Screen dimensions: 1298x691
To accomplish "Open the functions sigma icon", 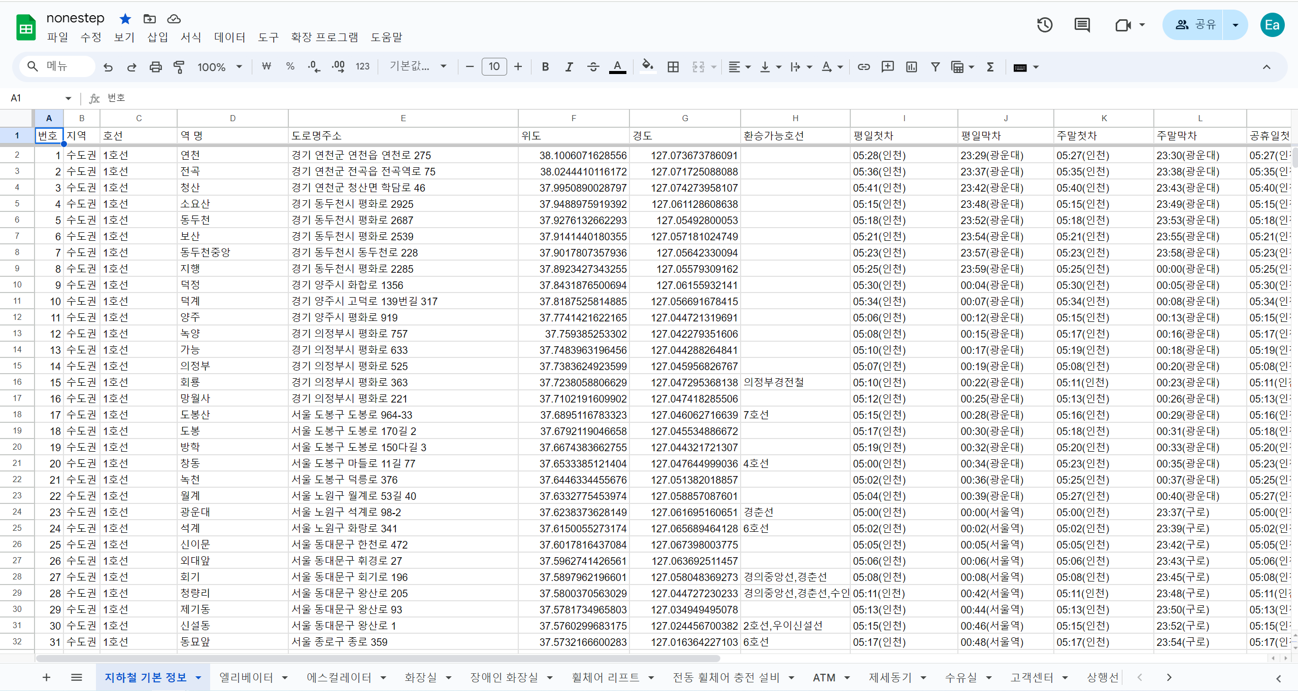I will (990, 67).
